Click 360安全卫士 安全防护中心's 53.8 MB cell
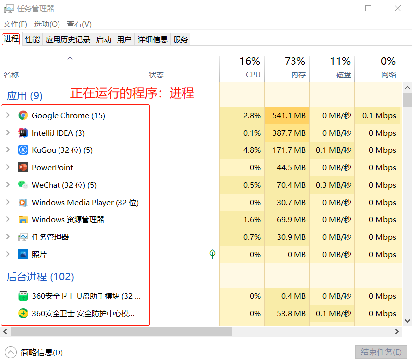The width and height of the screenshot is (412, 360). click(287, 313)
